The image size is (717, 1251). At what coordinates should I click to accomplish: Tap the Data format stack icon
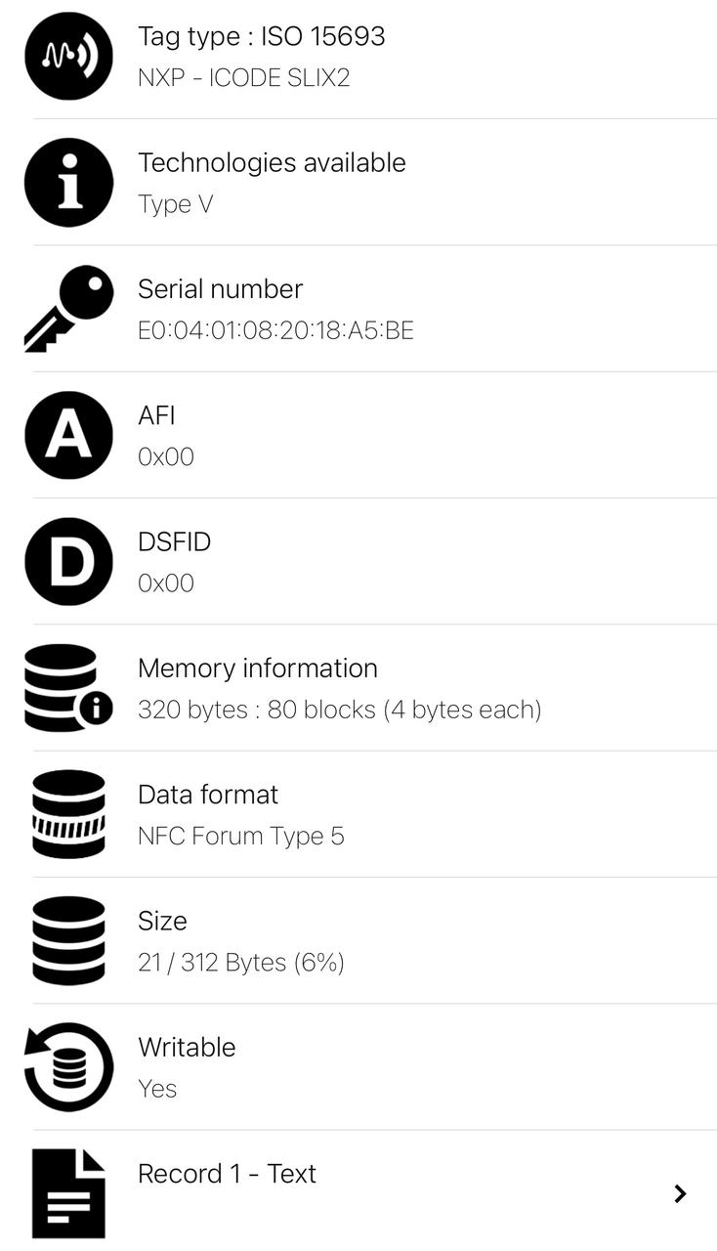68,814
